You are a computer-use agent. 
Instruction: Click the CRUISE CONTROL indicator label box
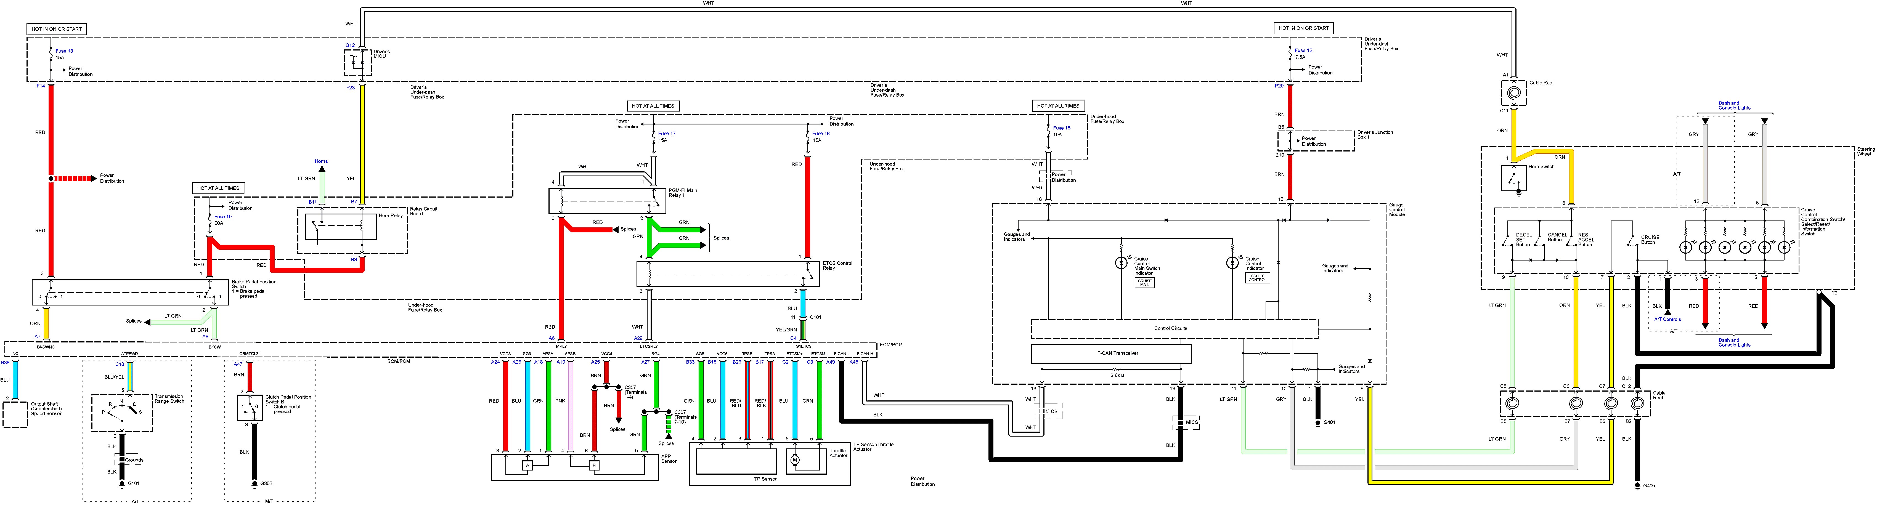(1258, 278)
